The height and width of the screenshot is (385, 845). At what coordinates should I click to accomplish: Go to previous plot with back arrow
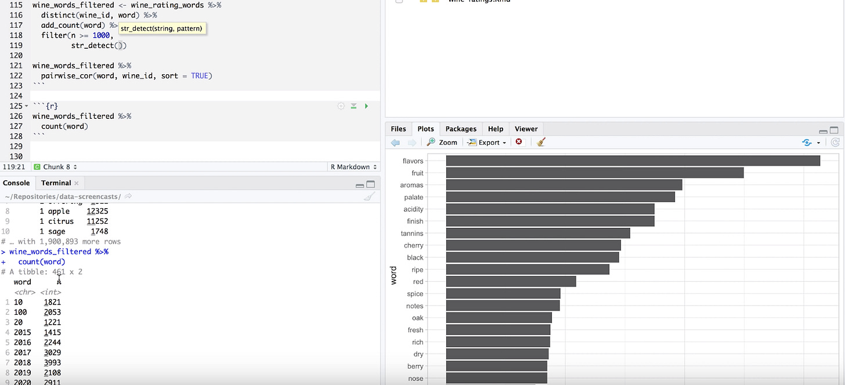click(x=396, y=142)
